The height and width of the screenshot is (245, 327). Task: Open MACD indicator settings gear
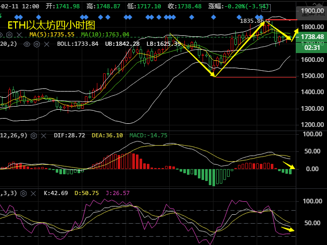coord(34,135)
